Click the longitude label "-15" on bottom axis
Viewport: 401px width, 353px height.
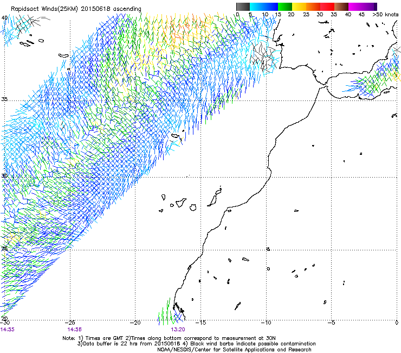[200, 323]
